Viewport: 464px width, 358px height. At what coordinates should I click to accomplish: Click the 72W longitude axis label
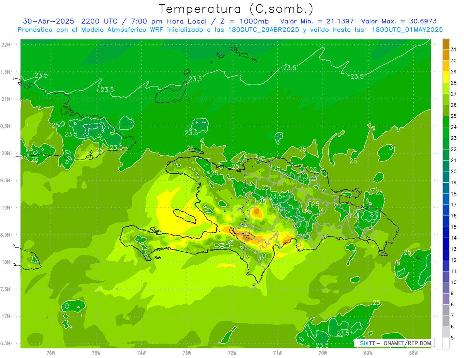coord(232,352)
